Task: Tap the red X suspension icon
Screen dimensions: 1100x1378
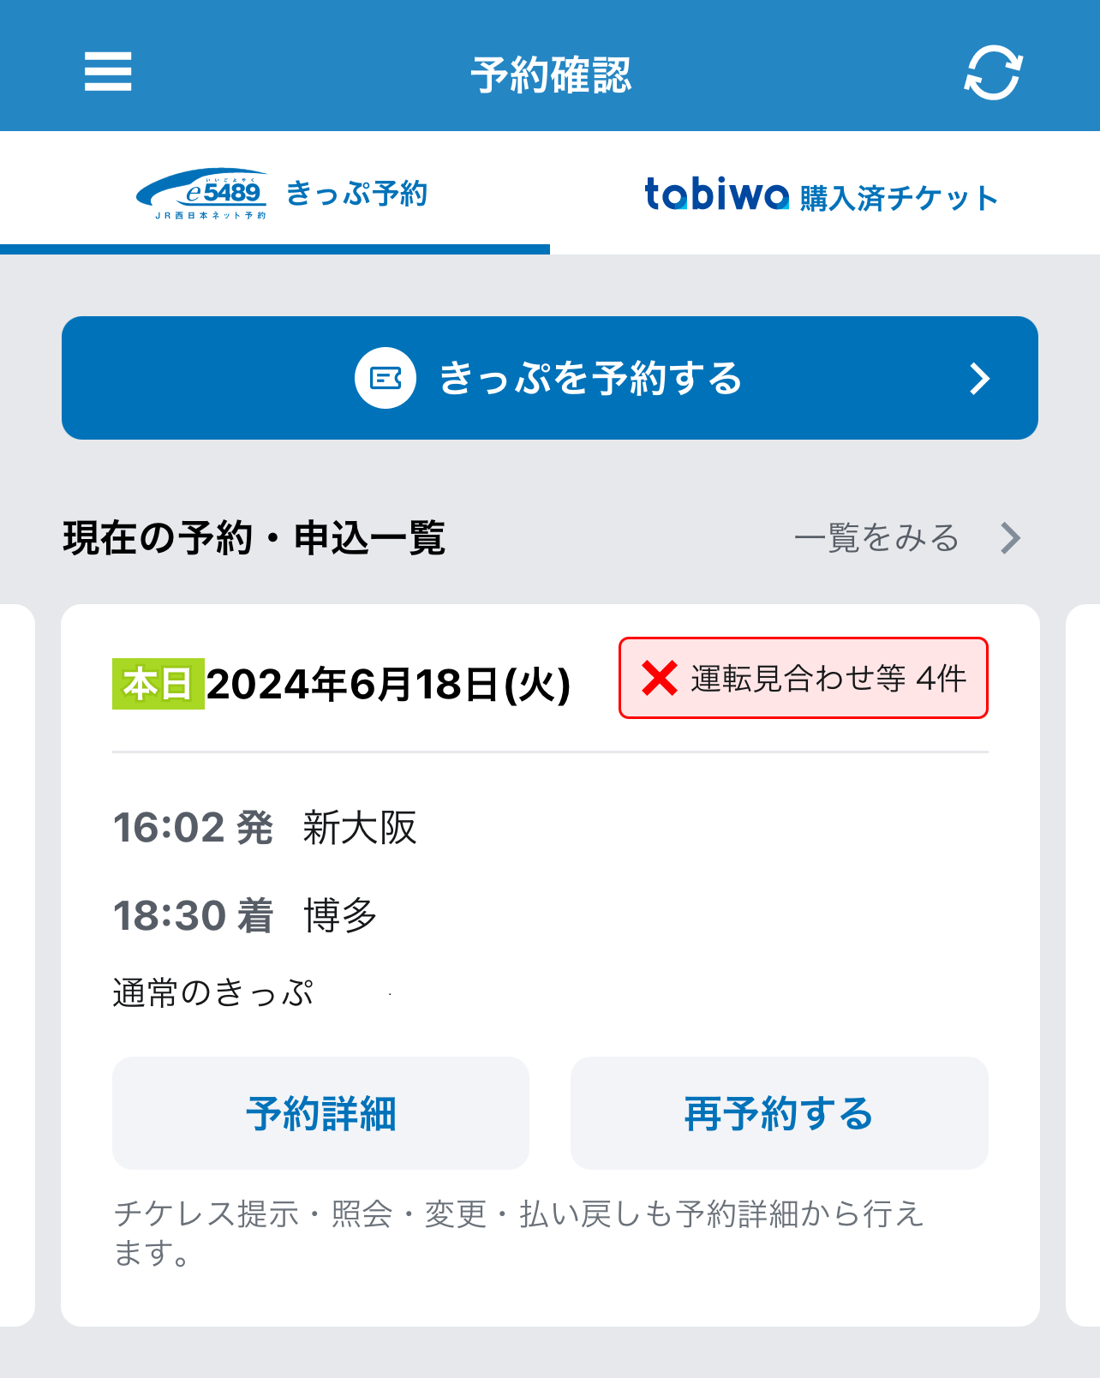Action: 660,678
